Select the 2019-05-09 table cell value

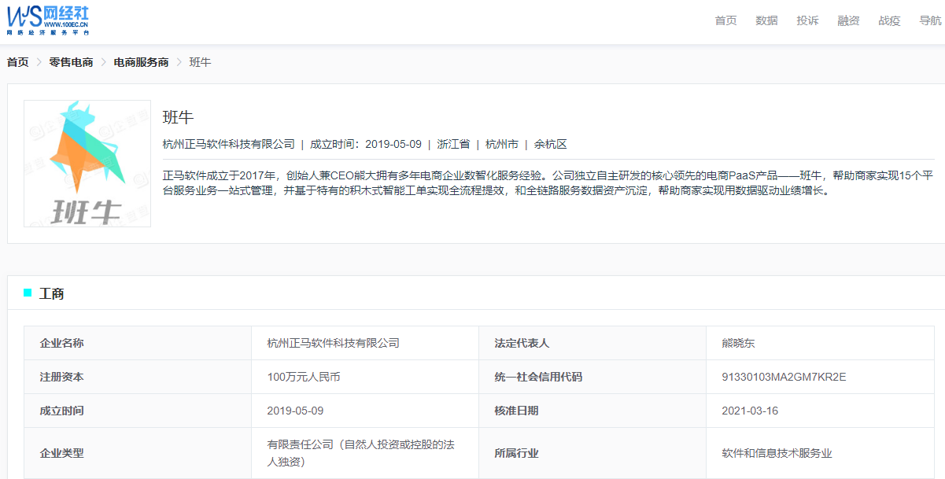[x=295, y=411]
